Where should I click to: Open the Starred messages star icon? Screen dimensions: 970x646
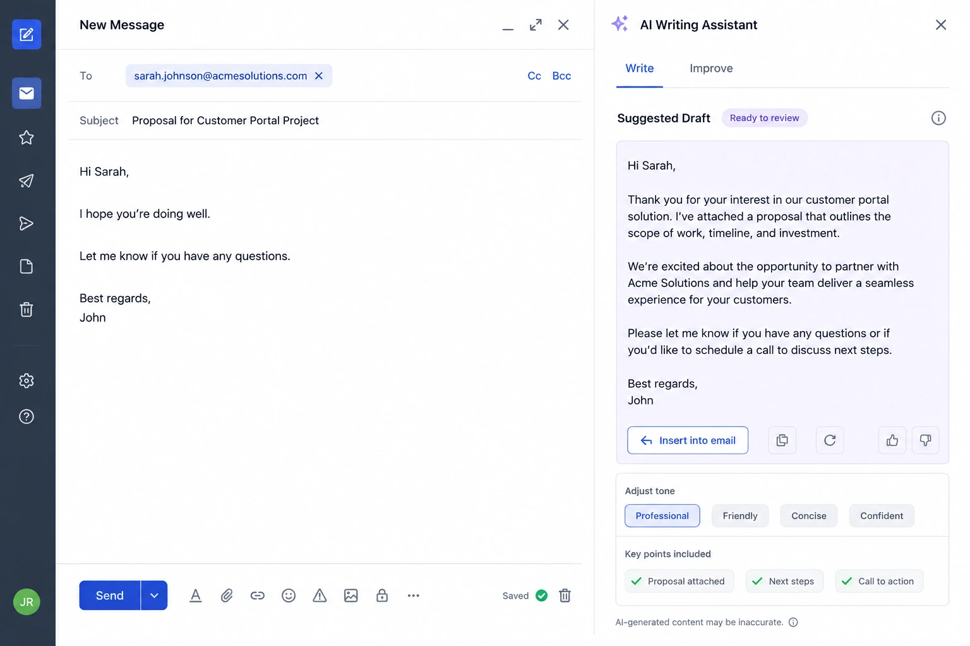(27, 138)
